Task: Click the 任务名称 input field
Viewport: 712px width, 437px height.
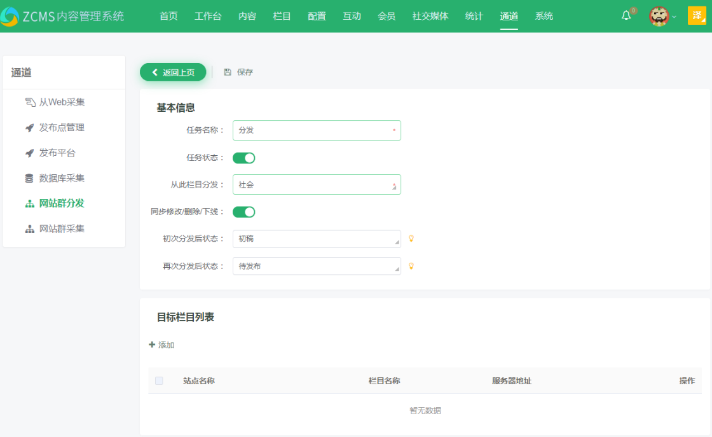Action: [x=316, y=130]
